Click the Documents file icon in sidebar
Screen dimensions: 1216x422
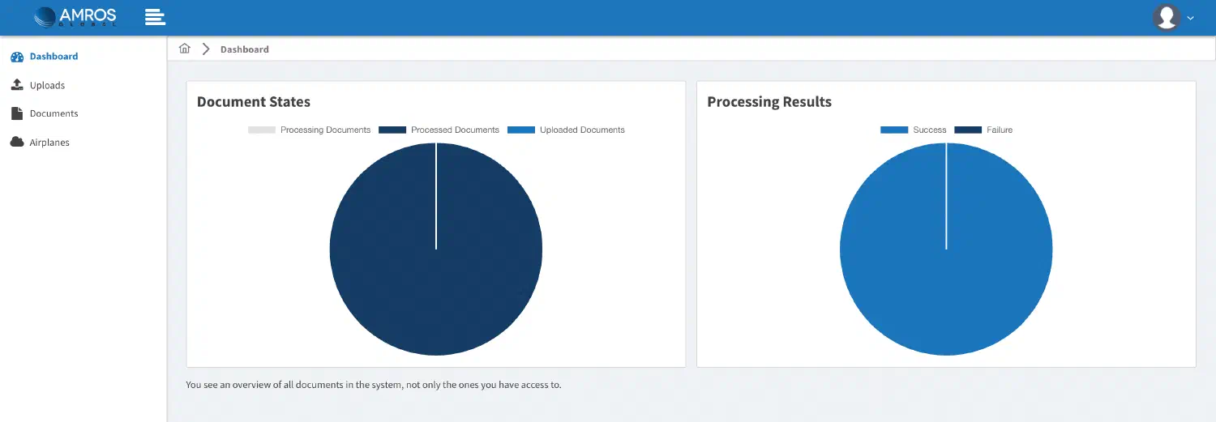pos(17,113)
